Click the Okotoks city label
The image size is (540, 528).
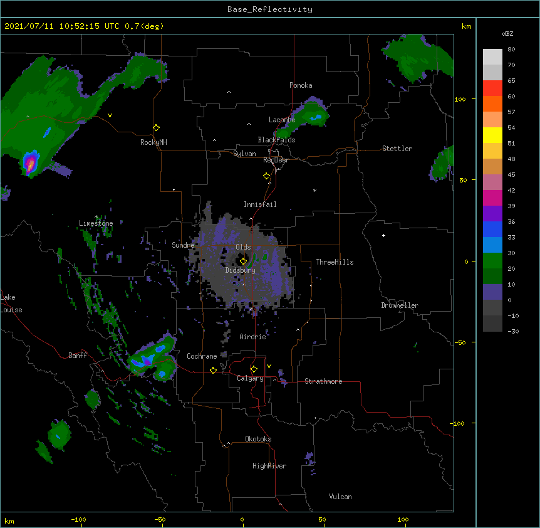tap(258, 439)
